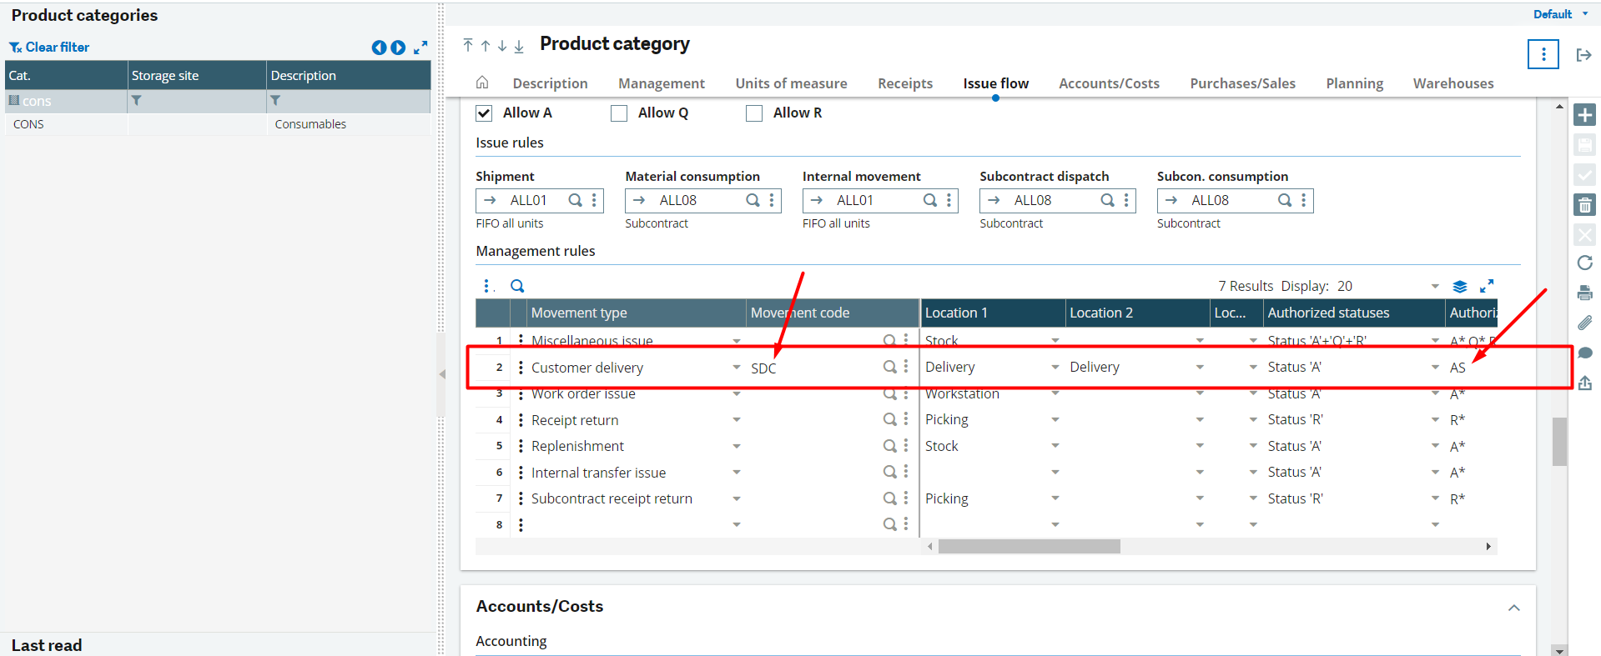This screenshot has width=1601, height=656.
Task: Click the Delete trash icon in right sidebar
Action: point(1584,205)
